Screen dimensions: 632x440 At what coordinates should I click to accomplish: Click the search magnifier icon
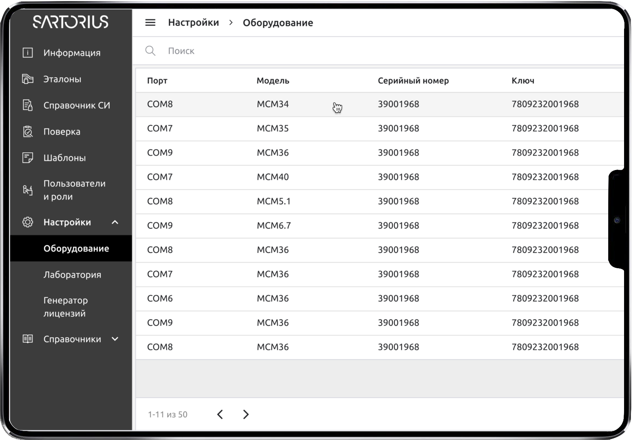(x=150, y=51)
